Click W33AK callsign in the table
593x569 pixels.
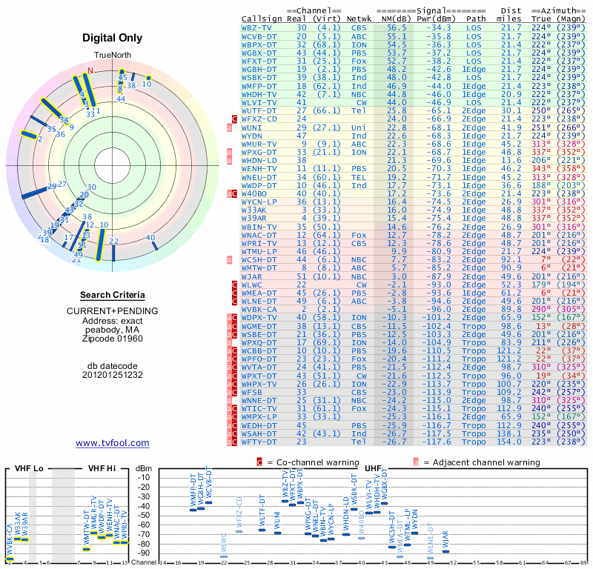pos(254,210)
